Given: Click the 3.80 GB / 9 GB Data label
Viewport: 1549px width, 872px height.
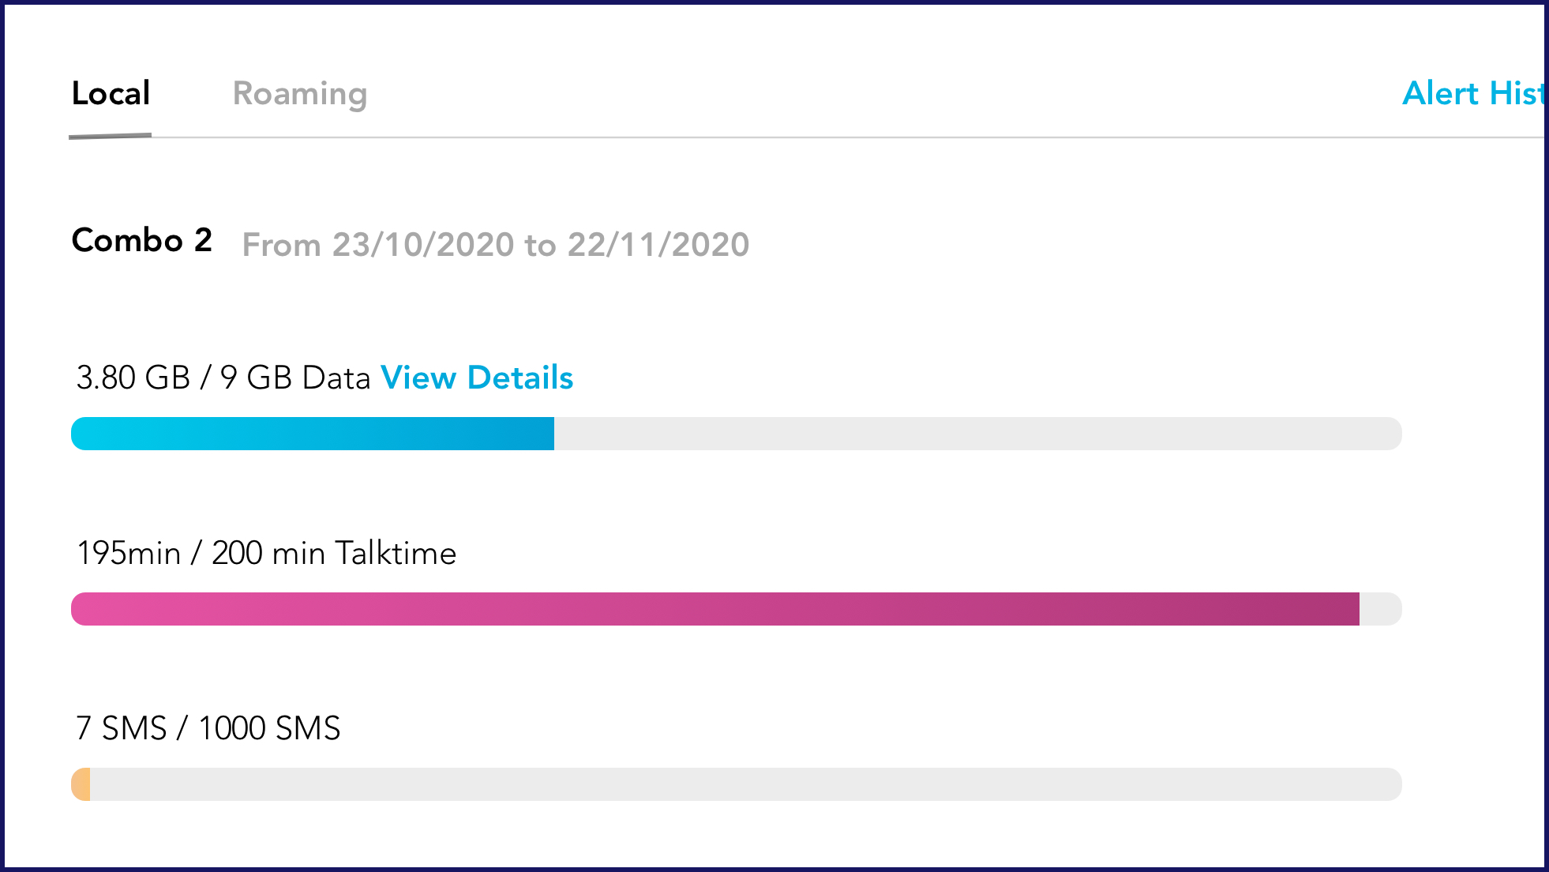Looking at the screenshot, I should click(223, 378).
